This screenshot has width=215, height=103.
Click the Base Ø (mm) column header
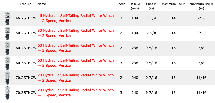[135, 6]
